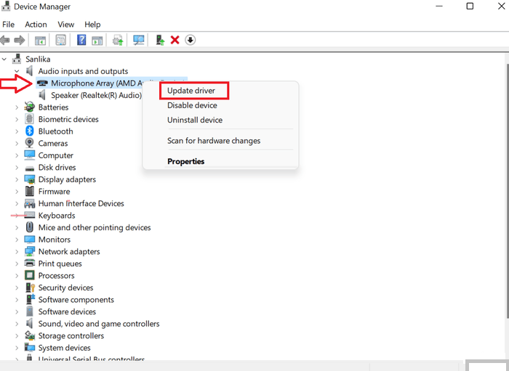Viewport: 509px width, 371px height.
Task: Click the Processors chip icon
Action: click(30, 275)
